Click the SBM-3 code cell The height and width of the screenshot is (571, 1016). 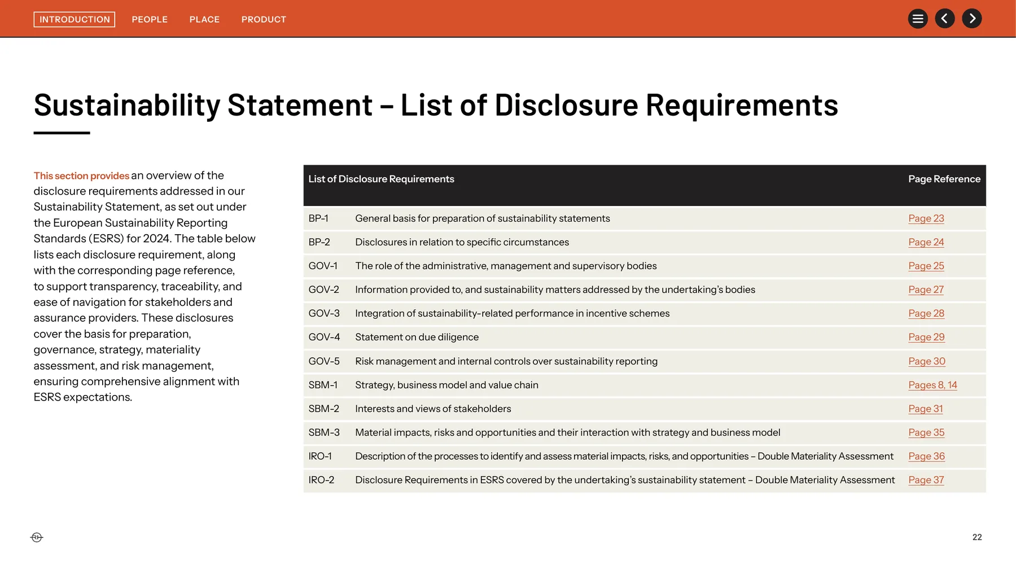(x=324, y=432)
